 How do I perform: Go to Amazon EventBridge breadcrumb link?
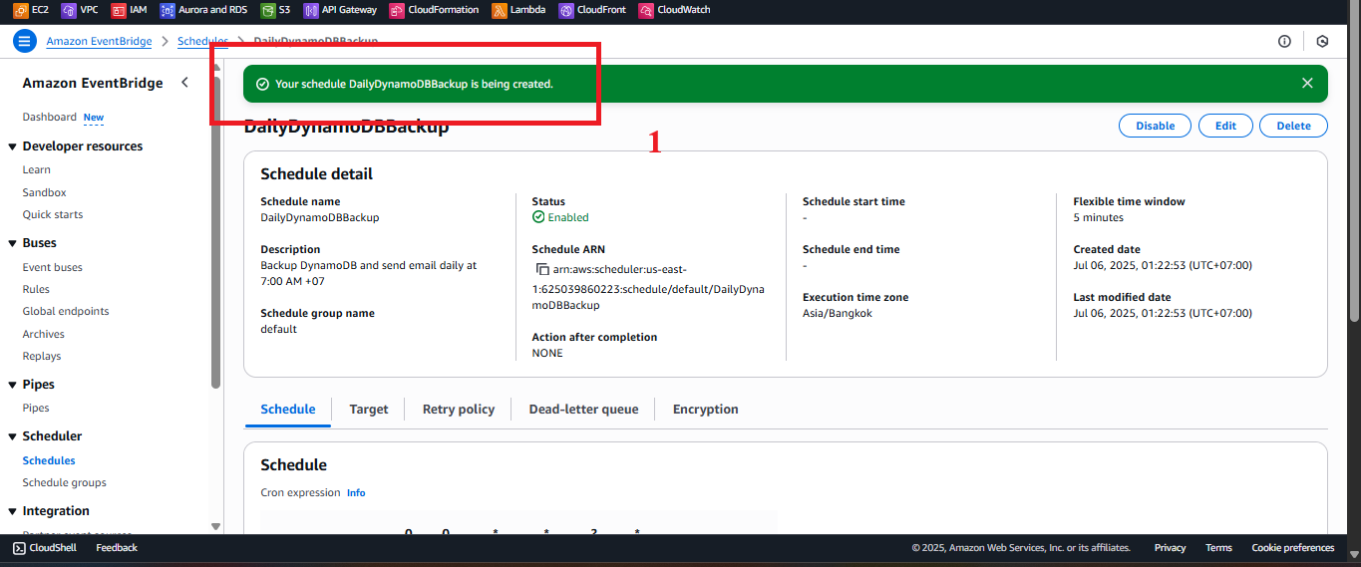tap(99, 41)
